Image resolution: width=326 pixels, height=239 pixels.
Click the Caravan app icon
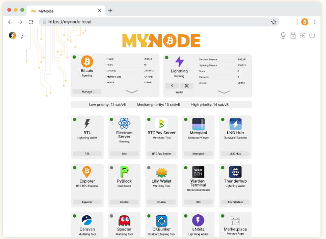tap(87, 220)
